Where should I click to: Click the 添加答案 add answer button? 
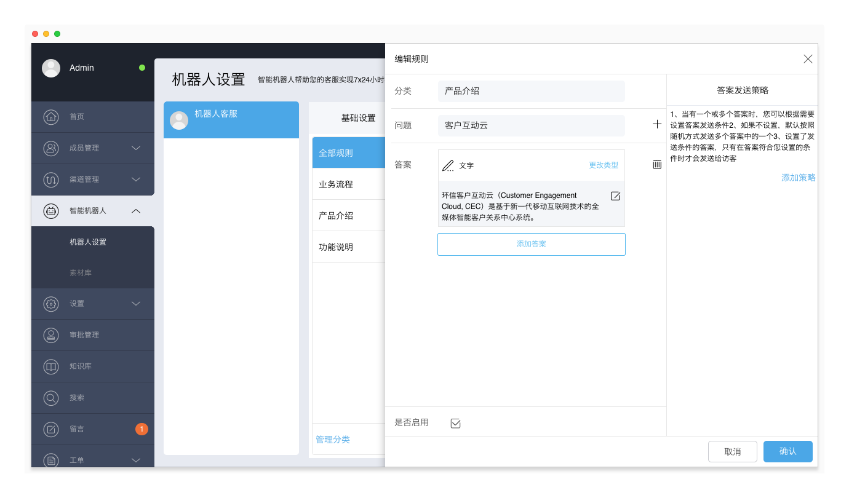coord(531,244)
